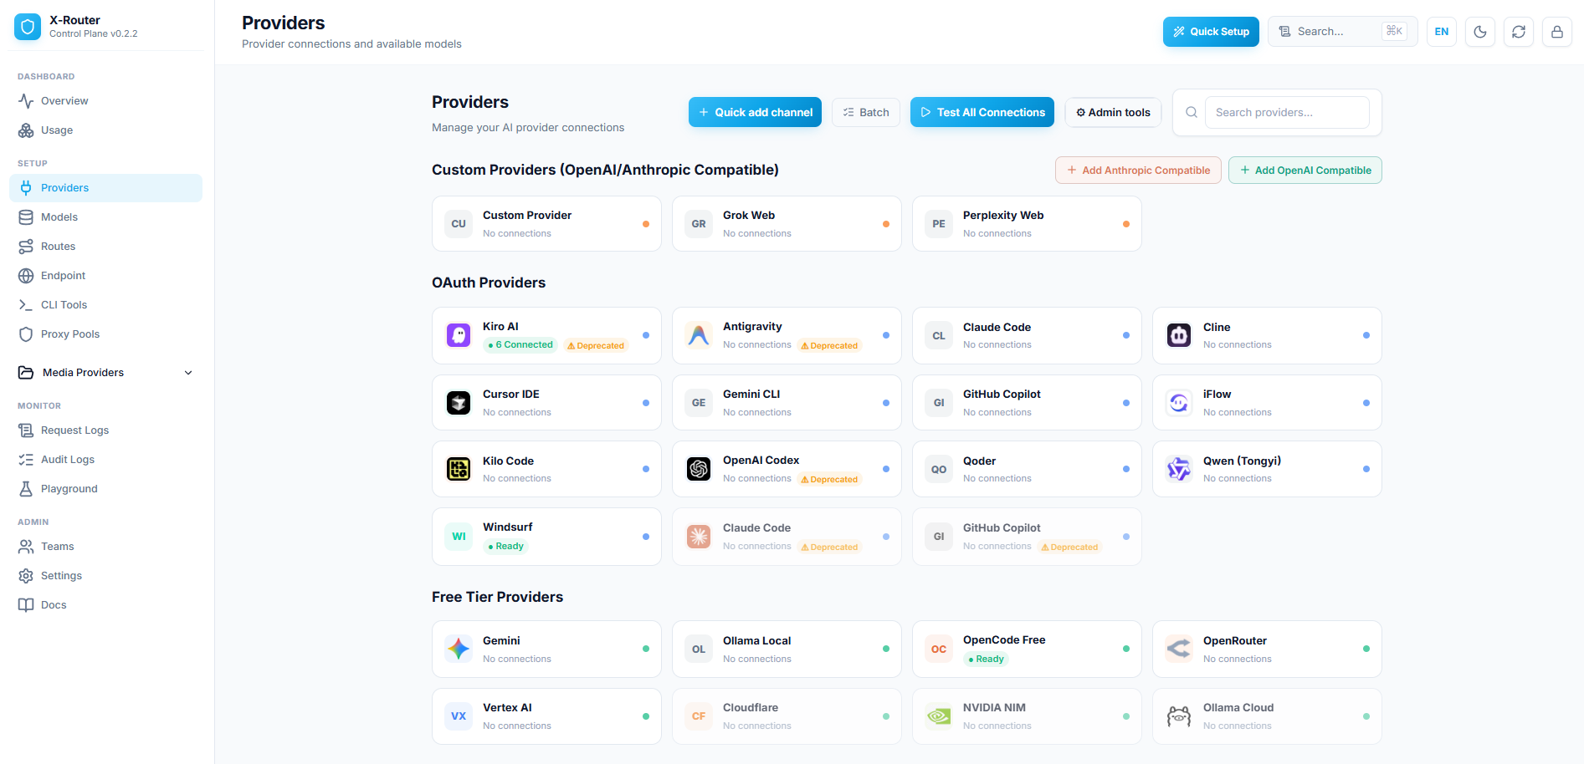
Task: Click the Qoder QO avatar icon
Action: 939,469
